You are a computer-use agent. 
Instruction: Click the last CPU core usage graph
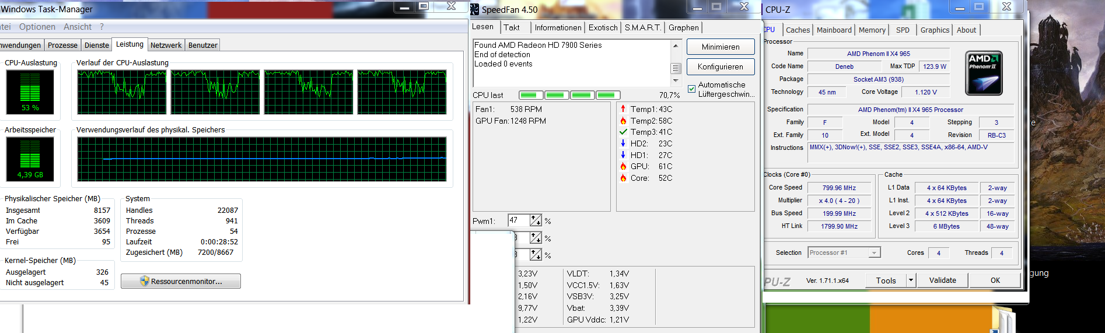tap(402, 92)
